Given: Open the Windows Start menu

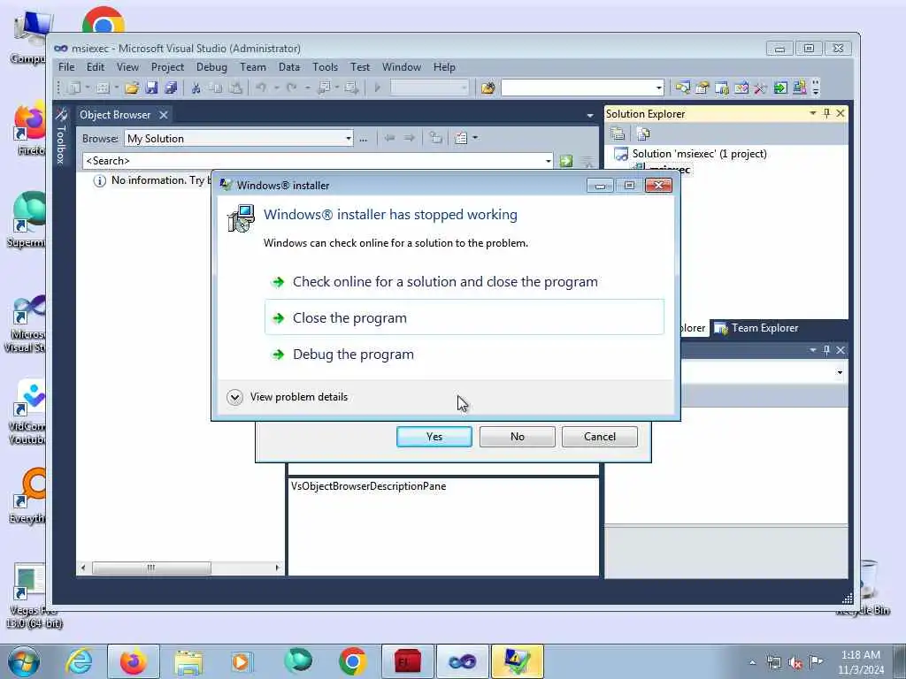Looking at the screenshot, I should pyautogui.click(x=24, y=661).
